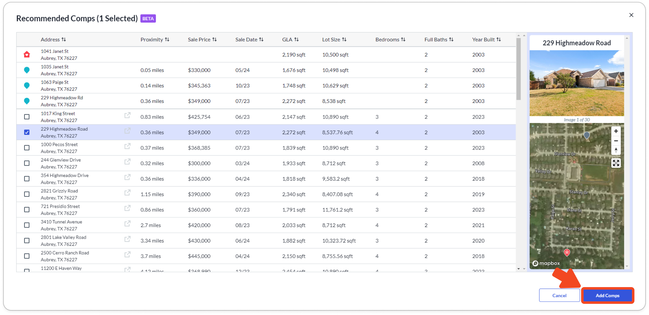
Task: Click the red subject property map pin
Action: (x=567, y=252)
